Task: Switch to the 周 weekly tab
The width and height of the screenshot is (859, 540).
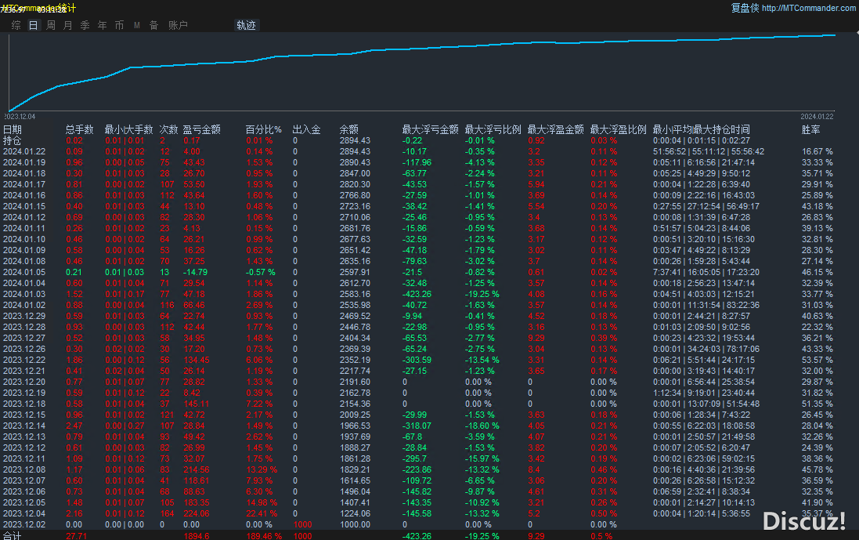Action: point(51,25)
